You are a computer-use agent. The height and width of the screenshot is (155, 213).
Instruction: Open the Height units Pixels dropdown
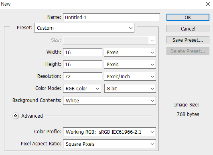(x=130, y=64)
